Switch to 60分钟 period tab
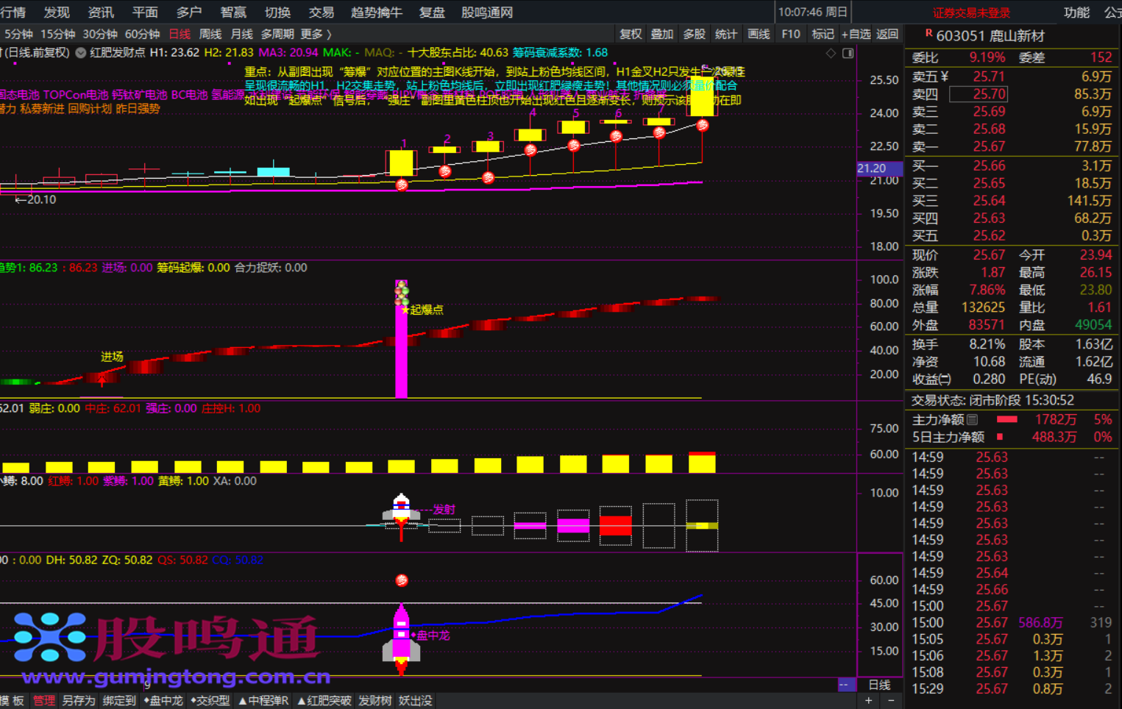 [x=143, y=34]
